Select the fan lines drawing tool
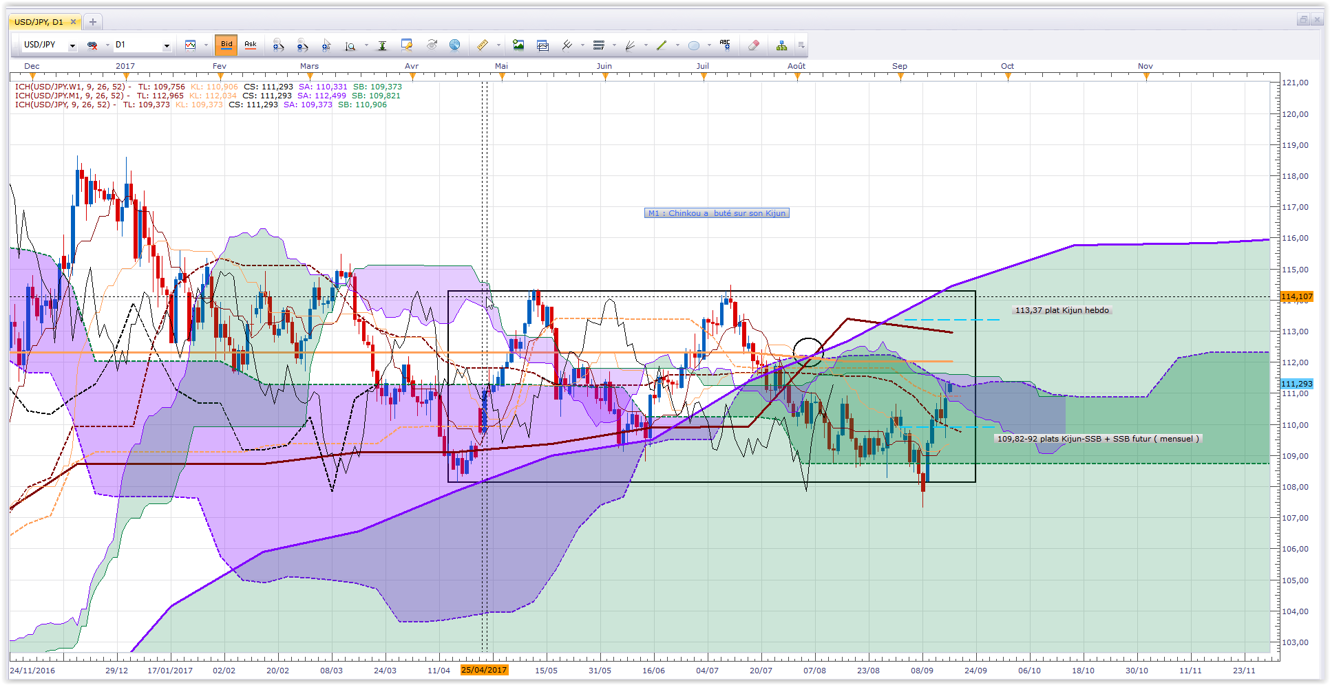 click(x=630, y=45)
